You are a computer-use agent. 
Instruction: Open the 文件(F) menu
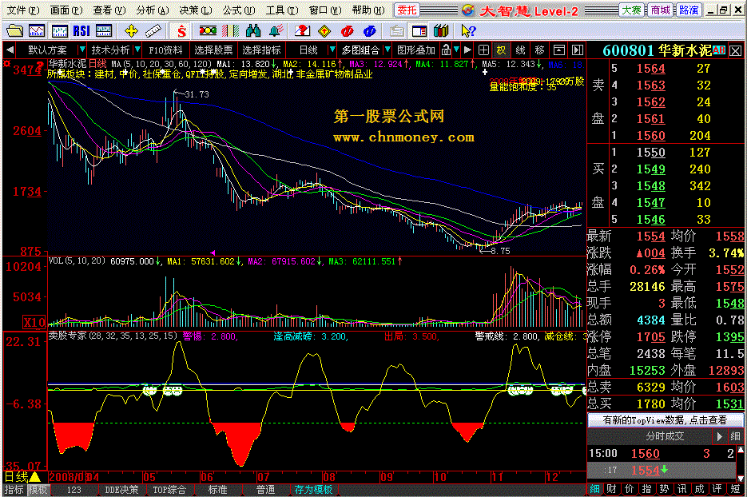[x=22, y=10]
